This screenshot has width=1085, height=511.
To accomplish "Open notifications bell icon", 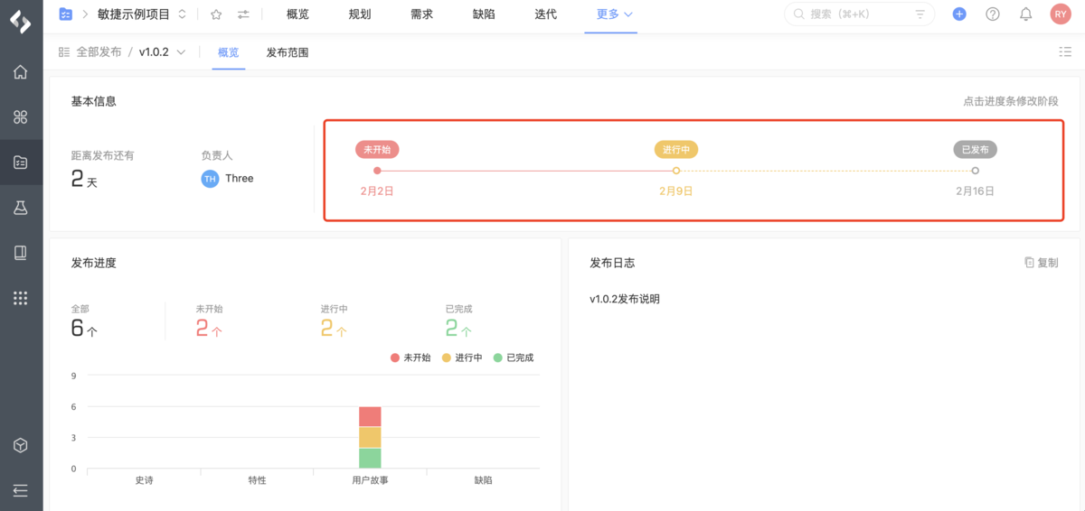I will pyautogui.click(x=1026, y=14).
